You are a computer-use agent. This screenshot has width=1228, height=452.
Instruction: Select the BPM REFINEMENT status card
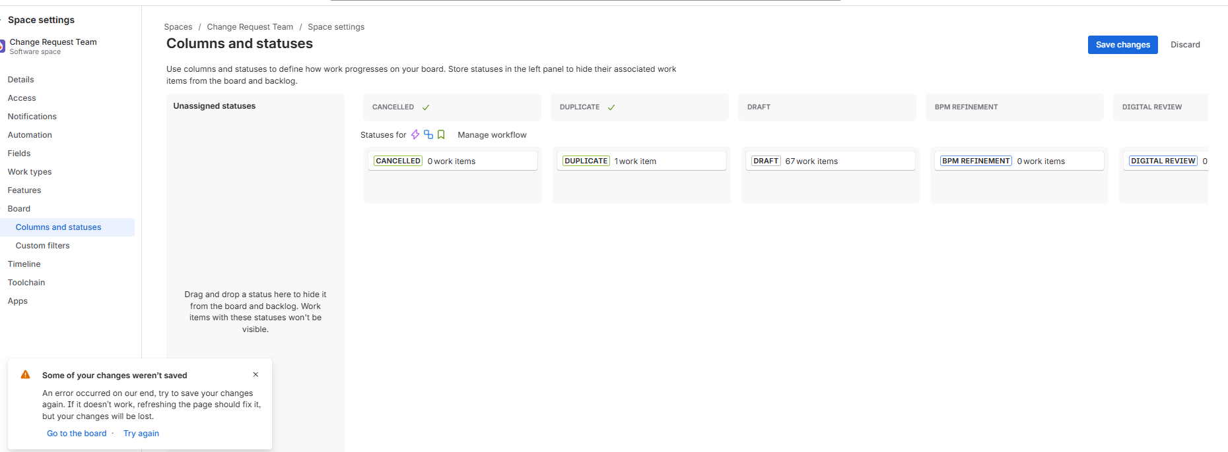1019,161
